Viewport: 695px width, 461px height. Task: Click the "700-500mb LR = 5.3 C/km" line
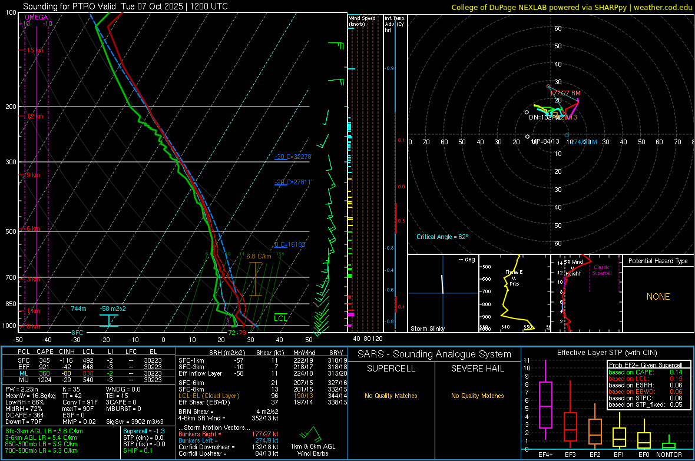click(x=41, y=450)
